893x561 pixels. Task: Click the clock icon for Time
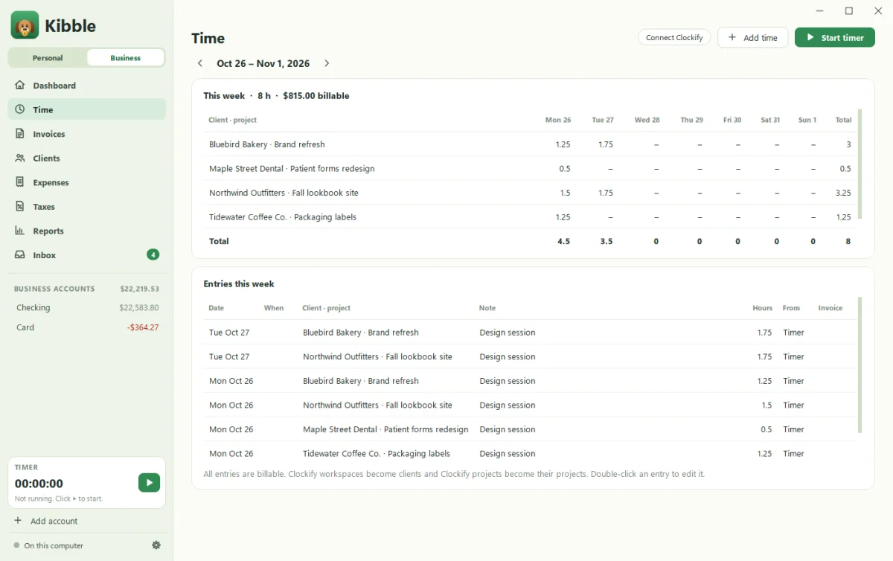click(20, 109)
